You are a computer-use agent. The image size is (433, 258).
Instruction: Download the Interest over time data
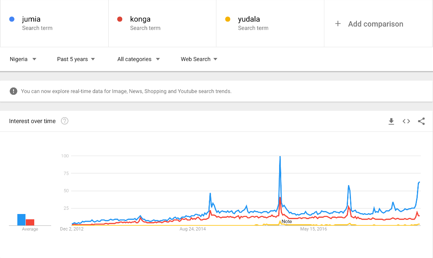[x=391, y=121]
